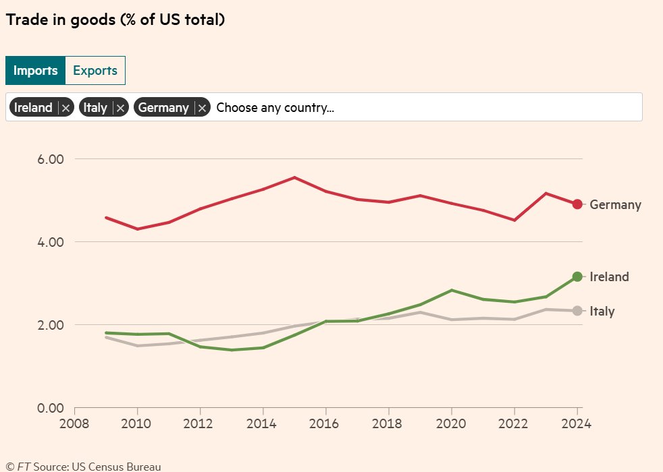Click the red Germany endpoint marker
Image resolution: width=663 pixels, height=472 pixels.
click(577, 204)
